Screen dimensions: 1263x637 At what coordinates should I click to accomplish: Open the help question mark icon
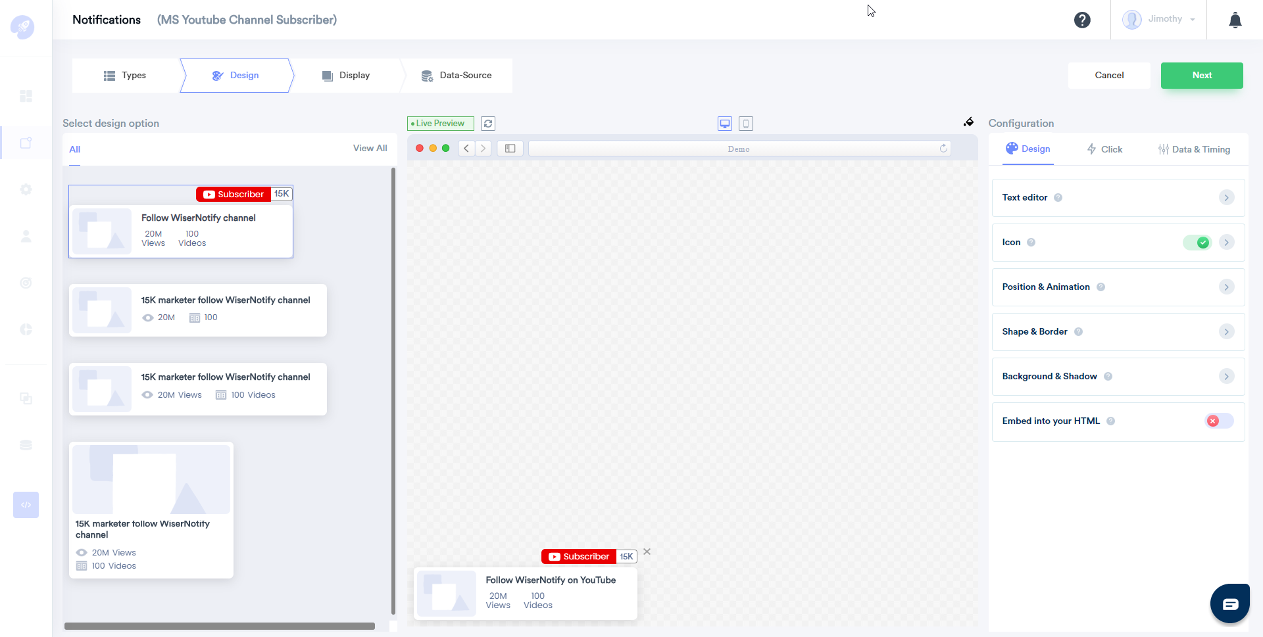coord(1082,20)
